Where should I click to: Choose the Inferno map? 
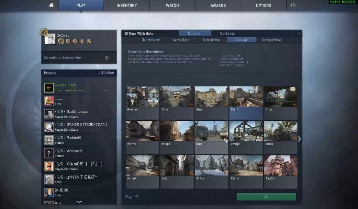[143, 137]
